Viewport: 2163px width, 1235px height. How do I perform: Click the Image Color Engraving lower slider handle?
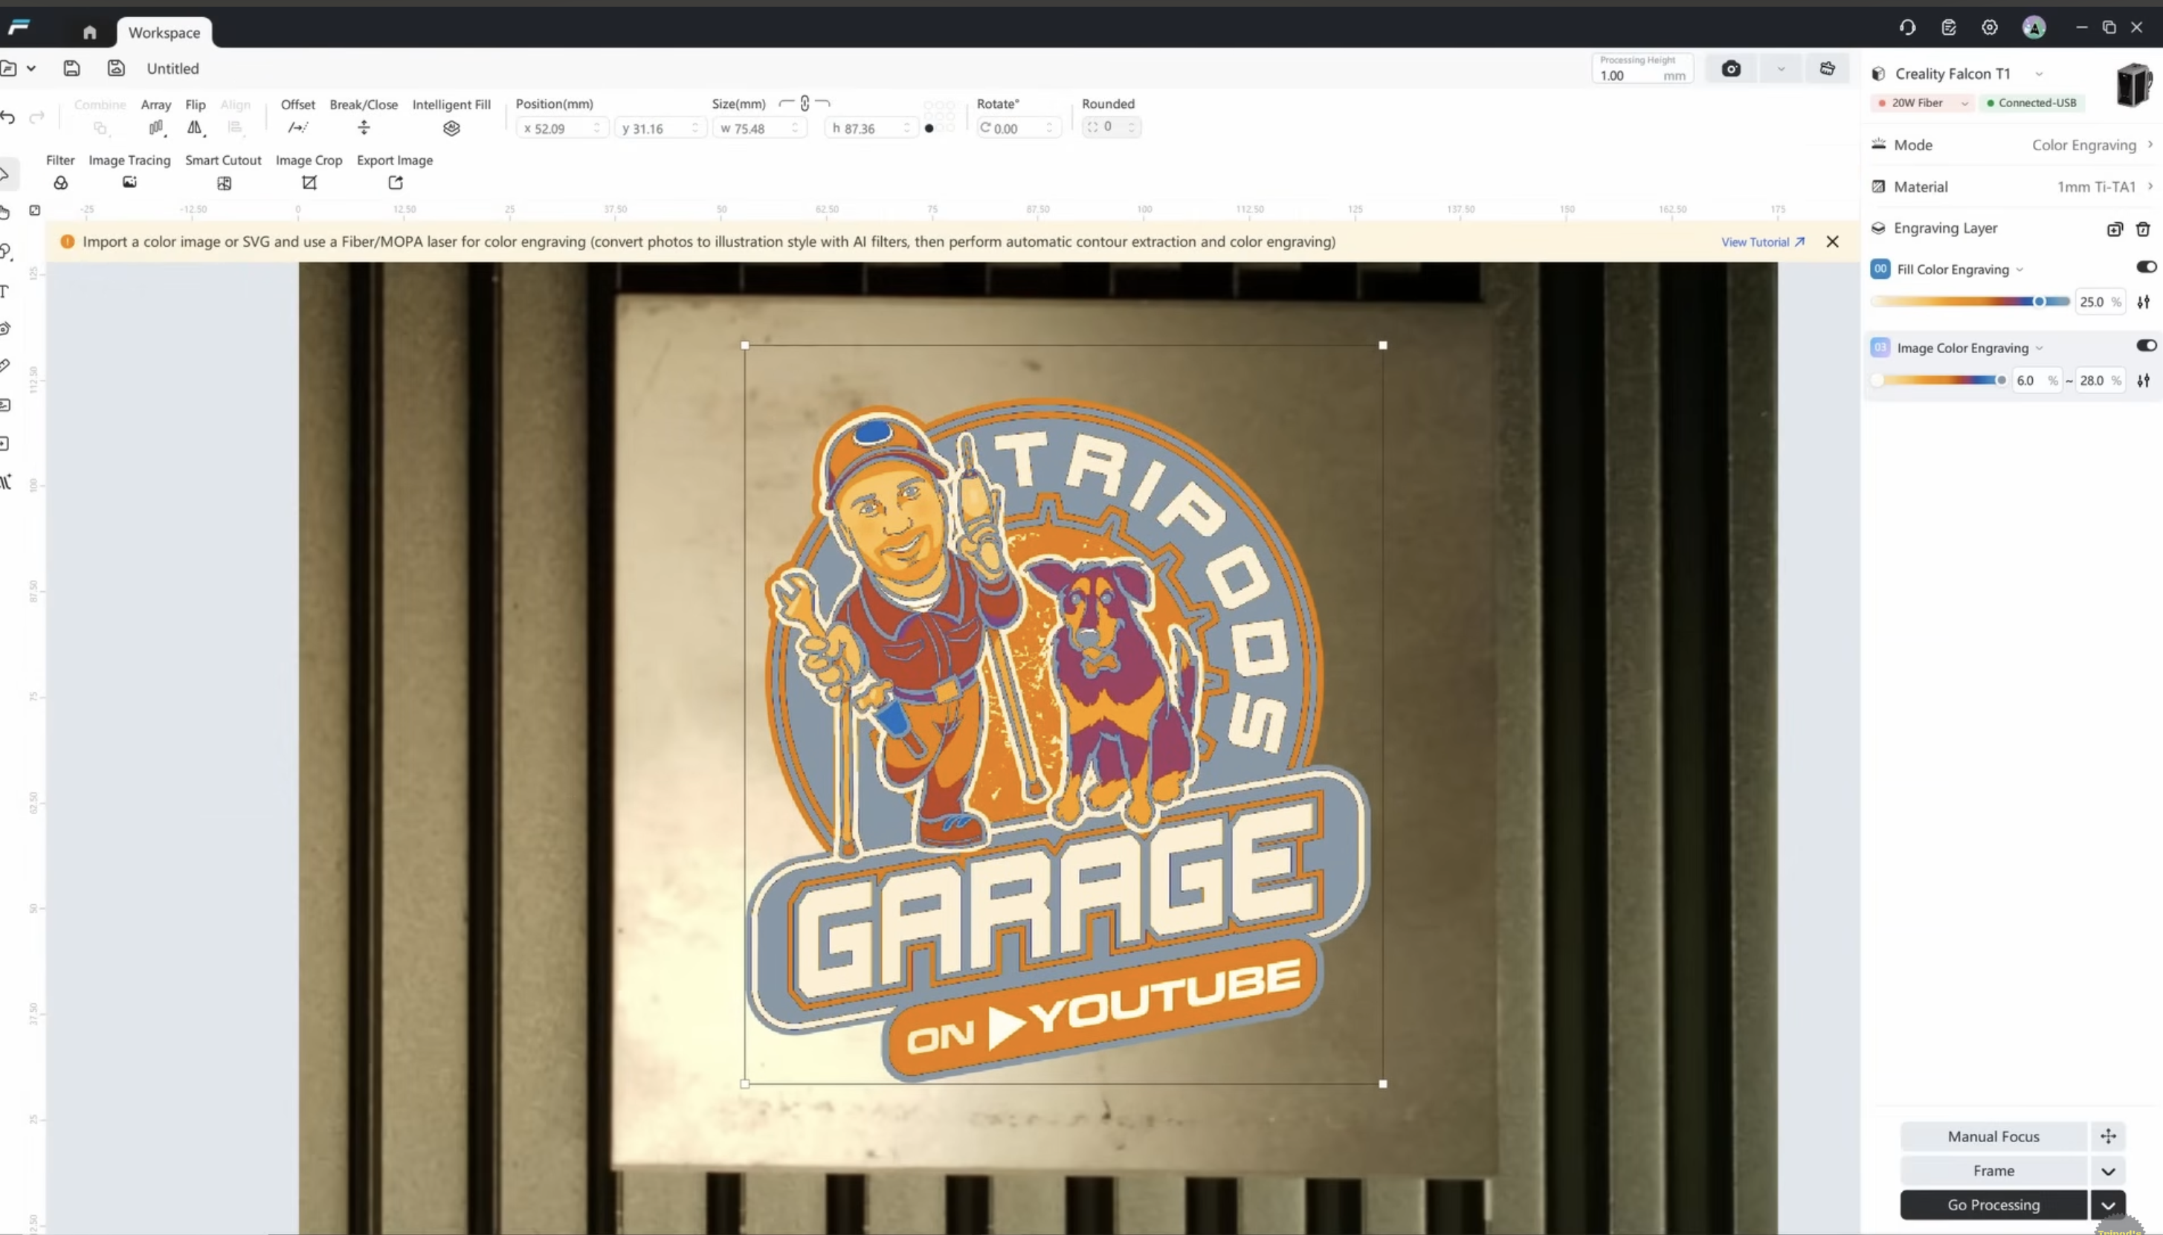(1877, 381)
